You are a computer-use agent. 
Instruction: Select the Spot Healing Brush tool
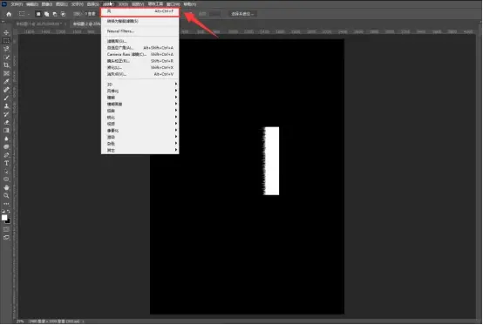6,90
